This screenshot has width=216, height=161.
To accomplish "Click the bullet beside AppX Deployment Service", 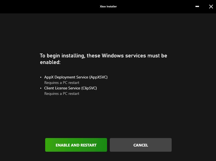I will click(41, 77).
